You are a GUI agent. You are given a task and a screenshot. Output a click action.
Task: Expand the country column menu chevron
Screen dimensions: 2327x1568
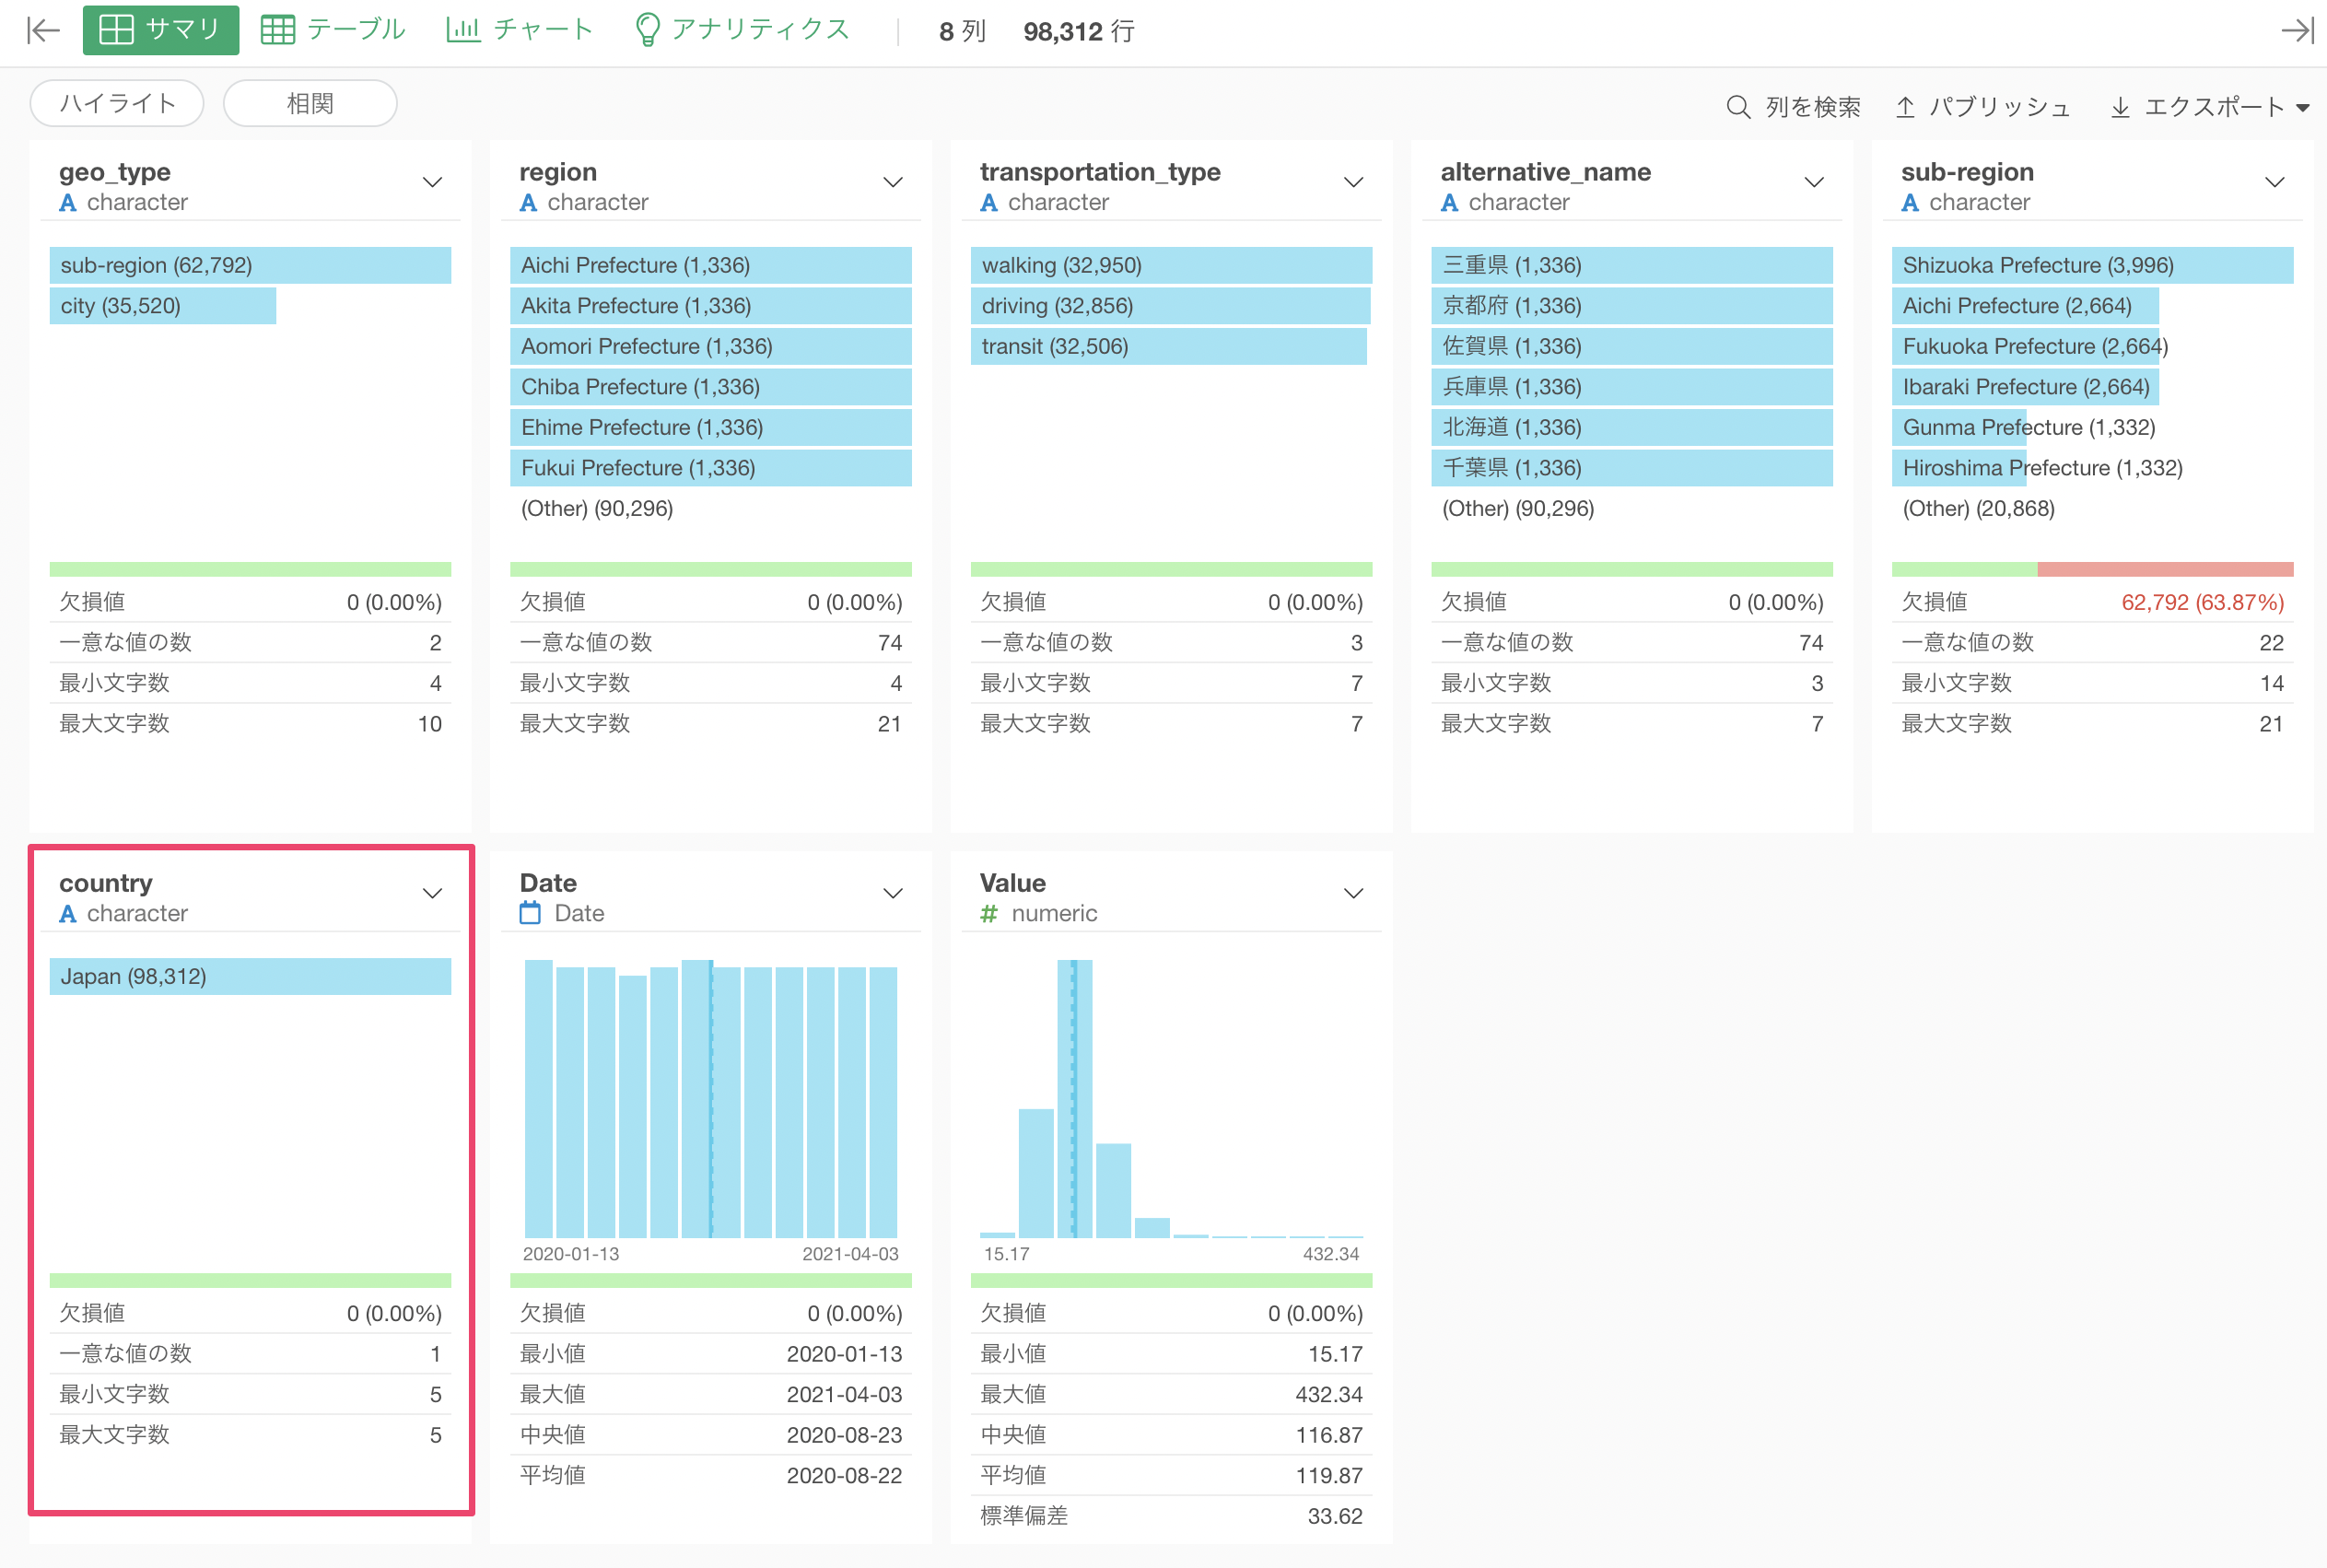point(432,893)
